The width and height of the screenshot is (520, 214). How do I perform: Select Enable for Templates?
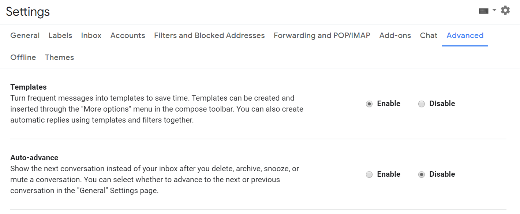point(369,104)
